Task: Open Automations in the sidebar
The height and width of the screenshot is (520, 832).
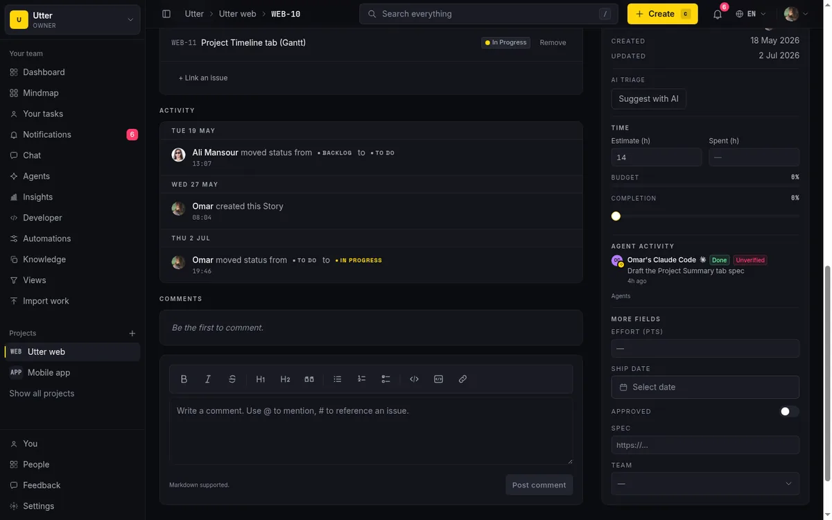Action: click(x=72, y=239)
